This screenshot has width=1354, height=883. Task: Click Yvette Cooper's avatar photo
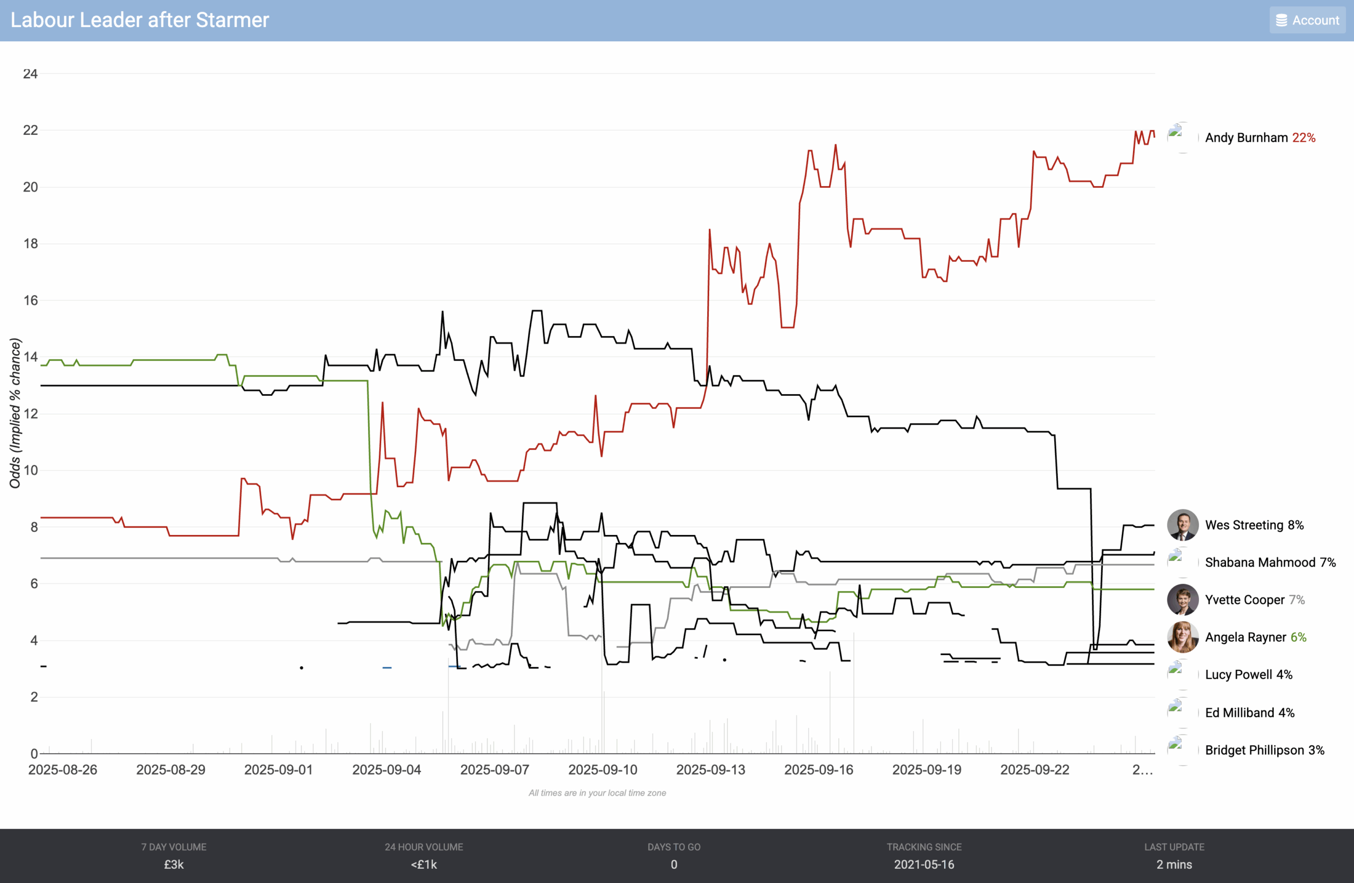1183,599
